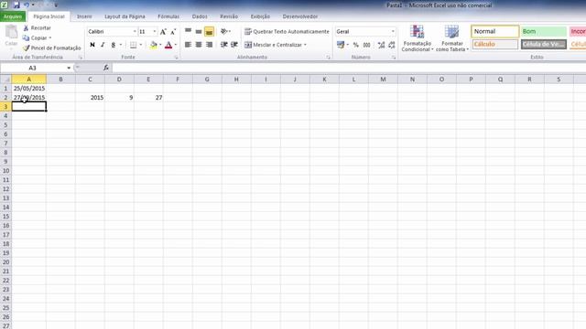This screenshot has width=586, height=329.
Task: Align text to top of cell
Action: pos(188,32)
